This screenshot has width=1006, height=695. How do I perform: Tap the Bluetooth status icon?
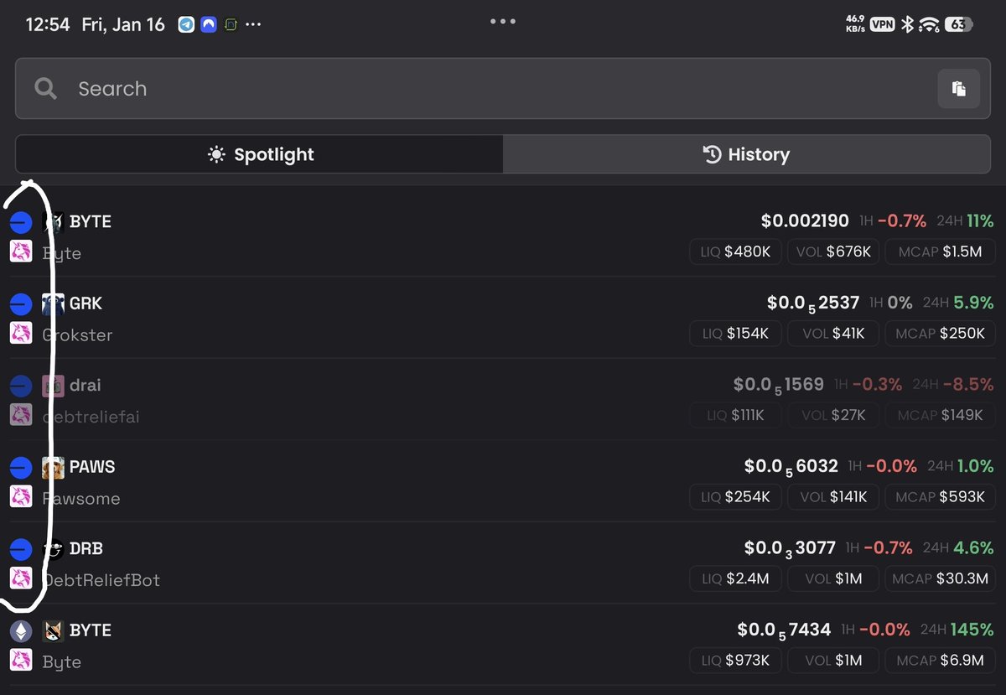coord(906,24)
